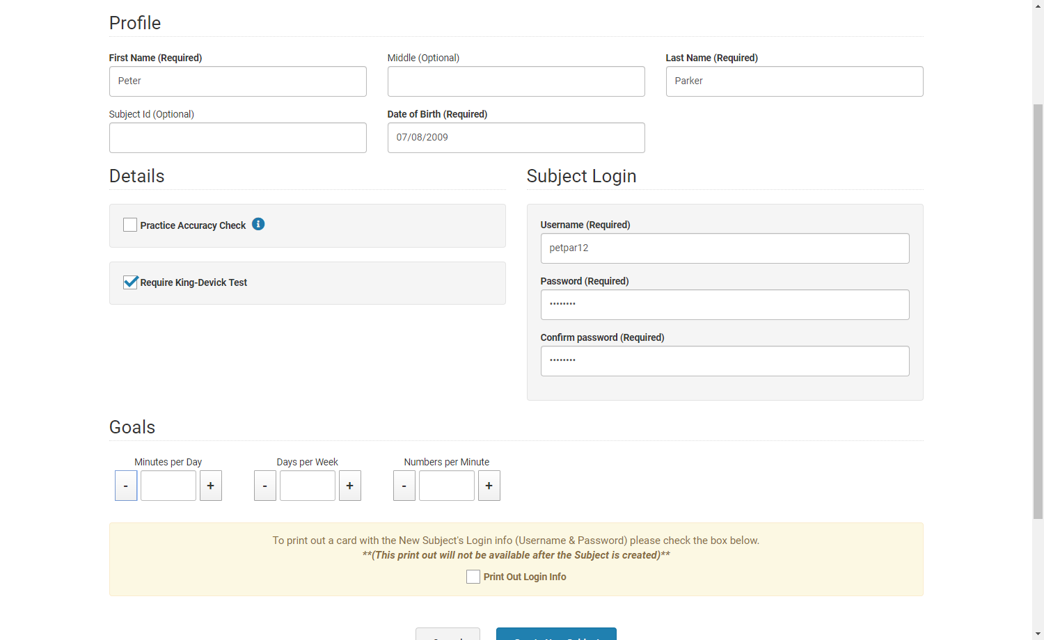
Task: Click the Confirm password field
Action: tap(725, 361)
